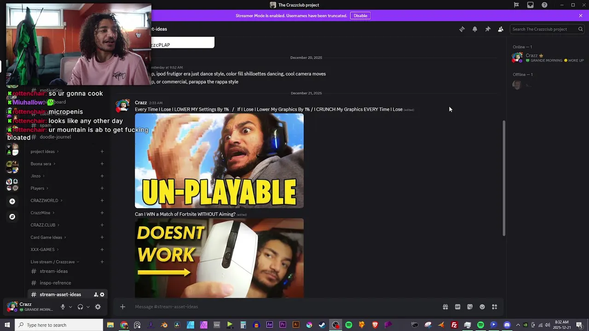Viewport: 589px width, 331px height.
Task: Open the offline member avatar
Action: tap(517, 85)
